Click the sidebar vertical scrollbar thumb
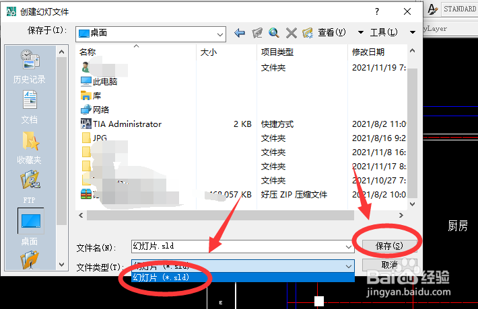 click(x=61, y=142)
